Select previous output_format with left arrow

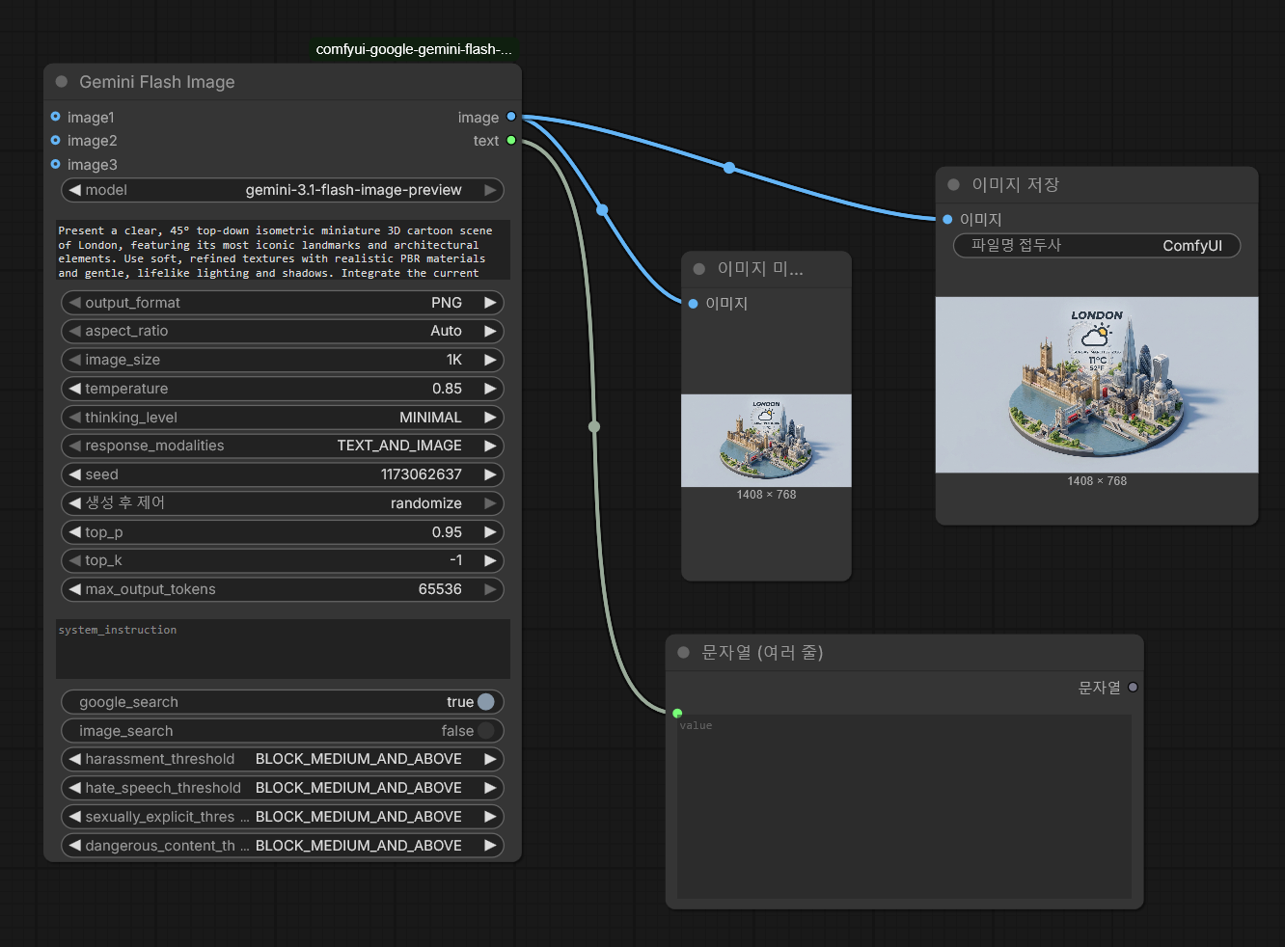74,303
